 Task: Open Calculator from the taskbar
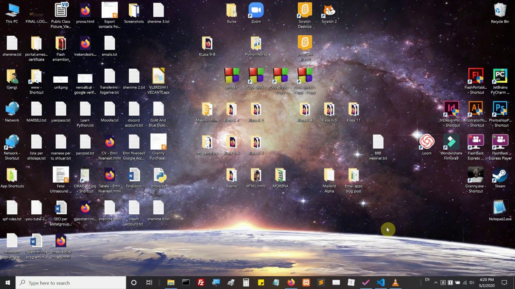[246, 283]
